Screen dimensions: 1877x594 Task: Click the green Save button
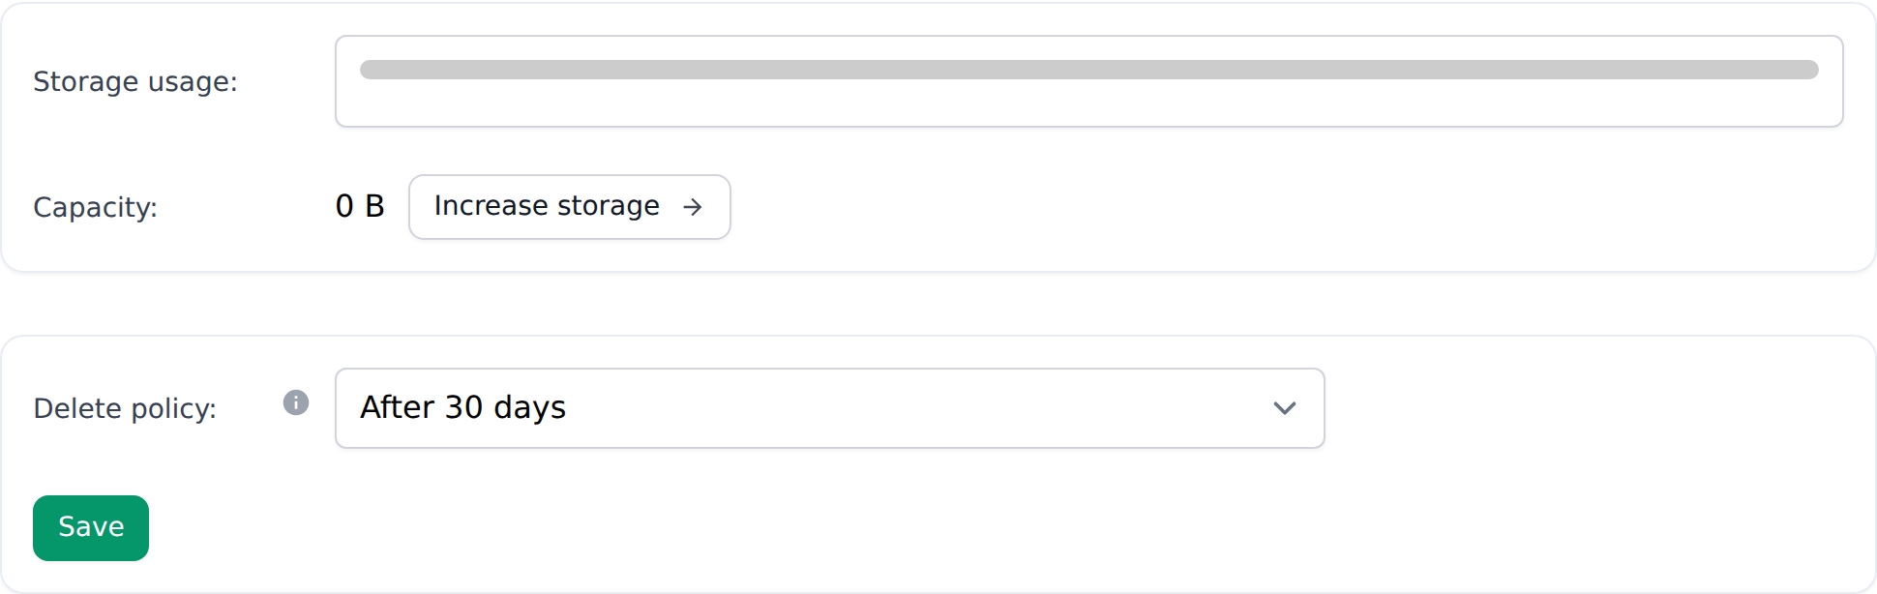tap(91, 528)
